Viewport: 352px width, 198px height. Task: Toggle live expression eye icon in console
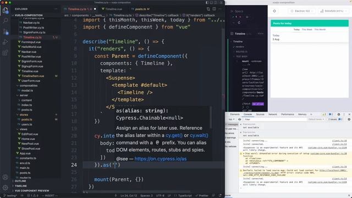tap(240, 119)
